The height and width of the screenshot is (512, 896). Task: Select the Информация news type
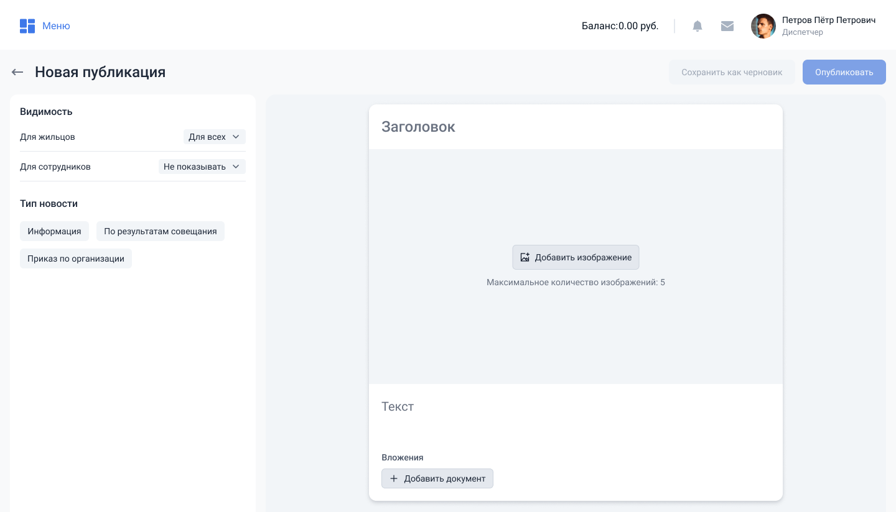tap(54, 231)
